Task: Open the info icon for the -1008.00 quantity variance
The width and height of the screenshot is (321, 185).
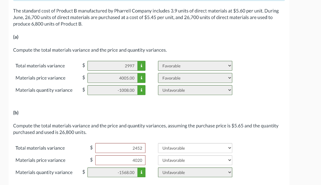Action: click(141, 90)
